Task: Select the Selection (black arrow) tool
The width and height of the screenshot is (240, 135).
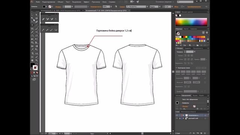Action: pyautogui.click(x=32, y=15)
